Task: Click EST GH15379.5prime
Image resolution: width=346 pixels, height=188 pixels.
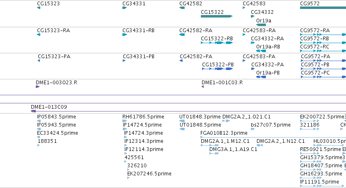Action: (320, 157)
